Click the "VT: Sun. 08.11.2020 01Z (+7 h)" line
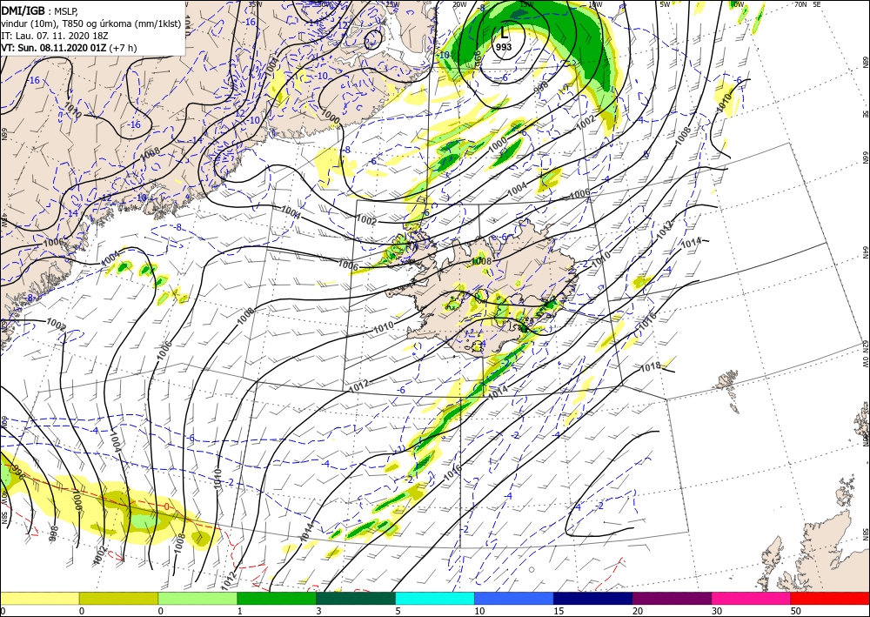Viewport: 870px width, 617px height. pyautogui.click(x=69, y=48)
